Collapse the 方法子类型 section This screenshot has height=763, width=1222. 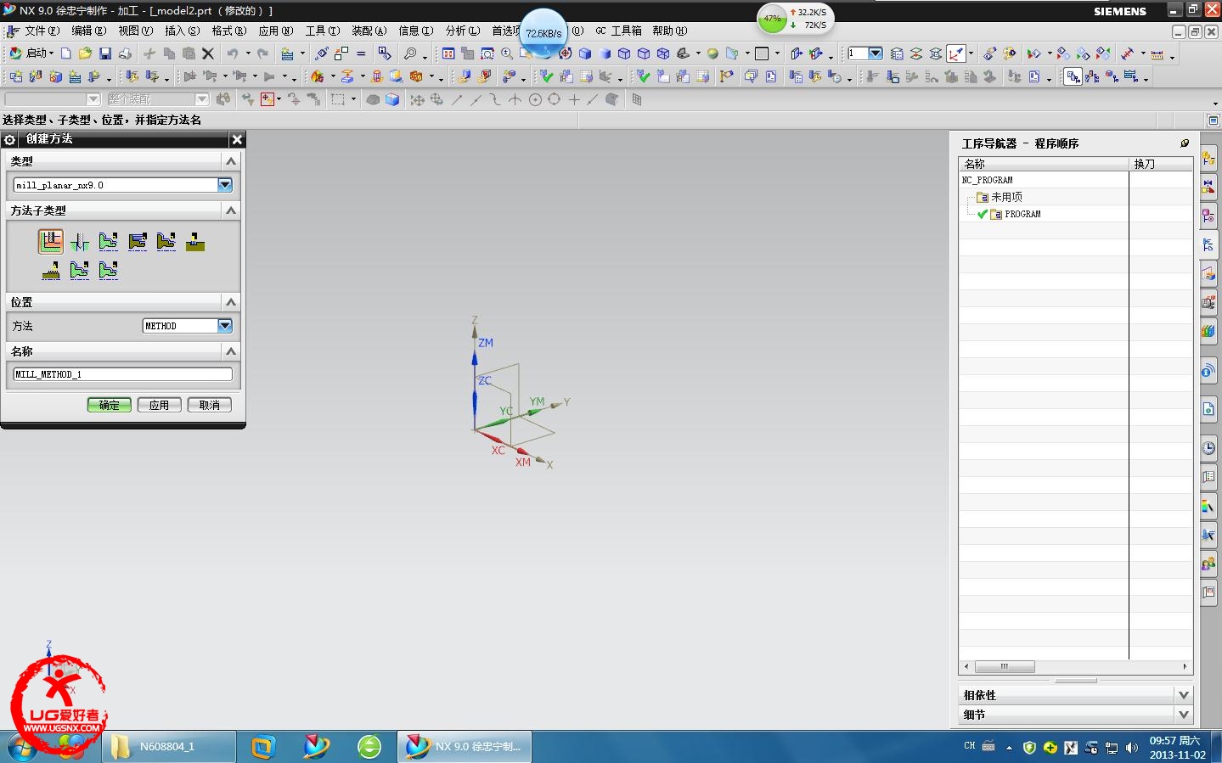230,210
